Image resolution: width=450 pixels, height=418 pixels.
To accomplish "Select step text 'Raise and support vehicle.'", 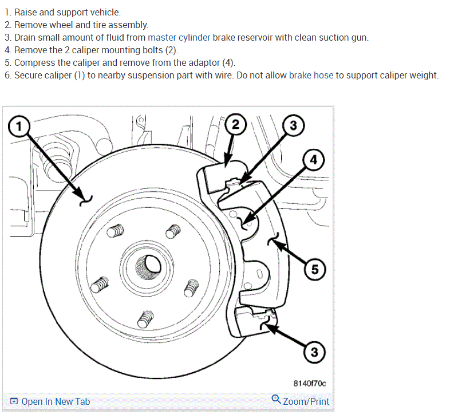I will click(68, 13).
